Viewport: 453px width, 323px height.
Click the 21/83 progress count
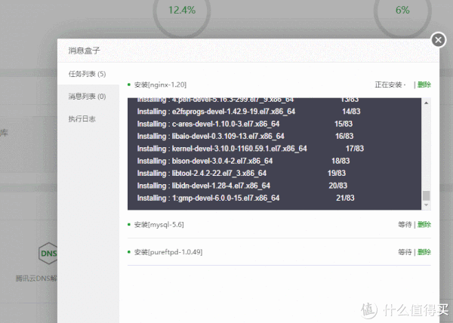pyautogui.click(x=345, y=198)
